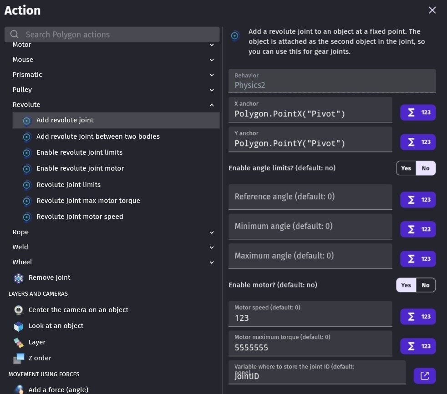Viewport: 447px width, 394px height.
Task: Select the Center the camera icon
Action: 19,310
